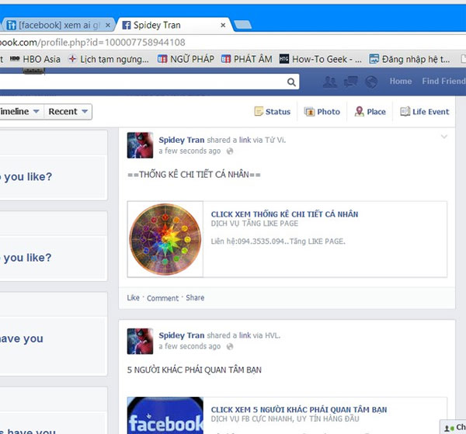Open Lịch tạm ngưng bookmark
The image size is (466, 434).
pos(109,59)
